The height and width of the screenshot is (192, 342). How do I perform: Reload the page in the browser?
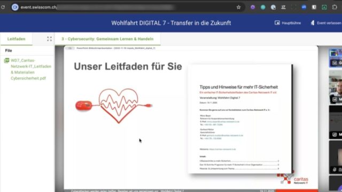[3, 7]
